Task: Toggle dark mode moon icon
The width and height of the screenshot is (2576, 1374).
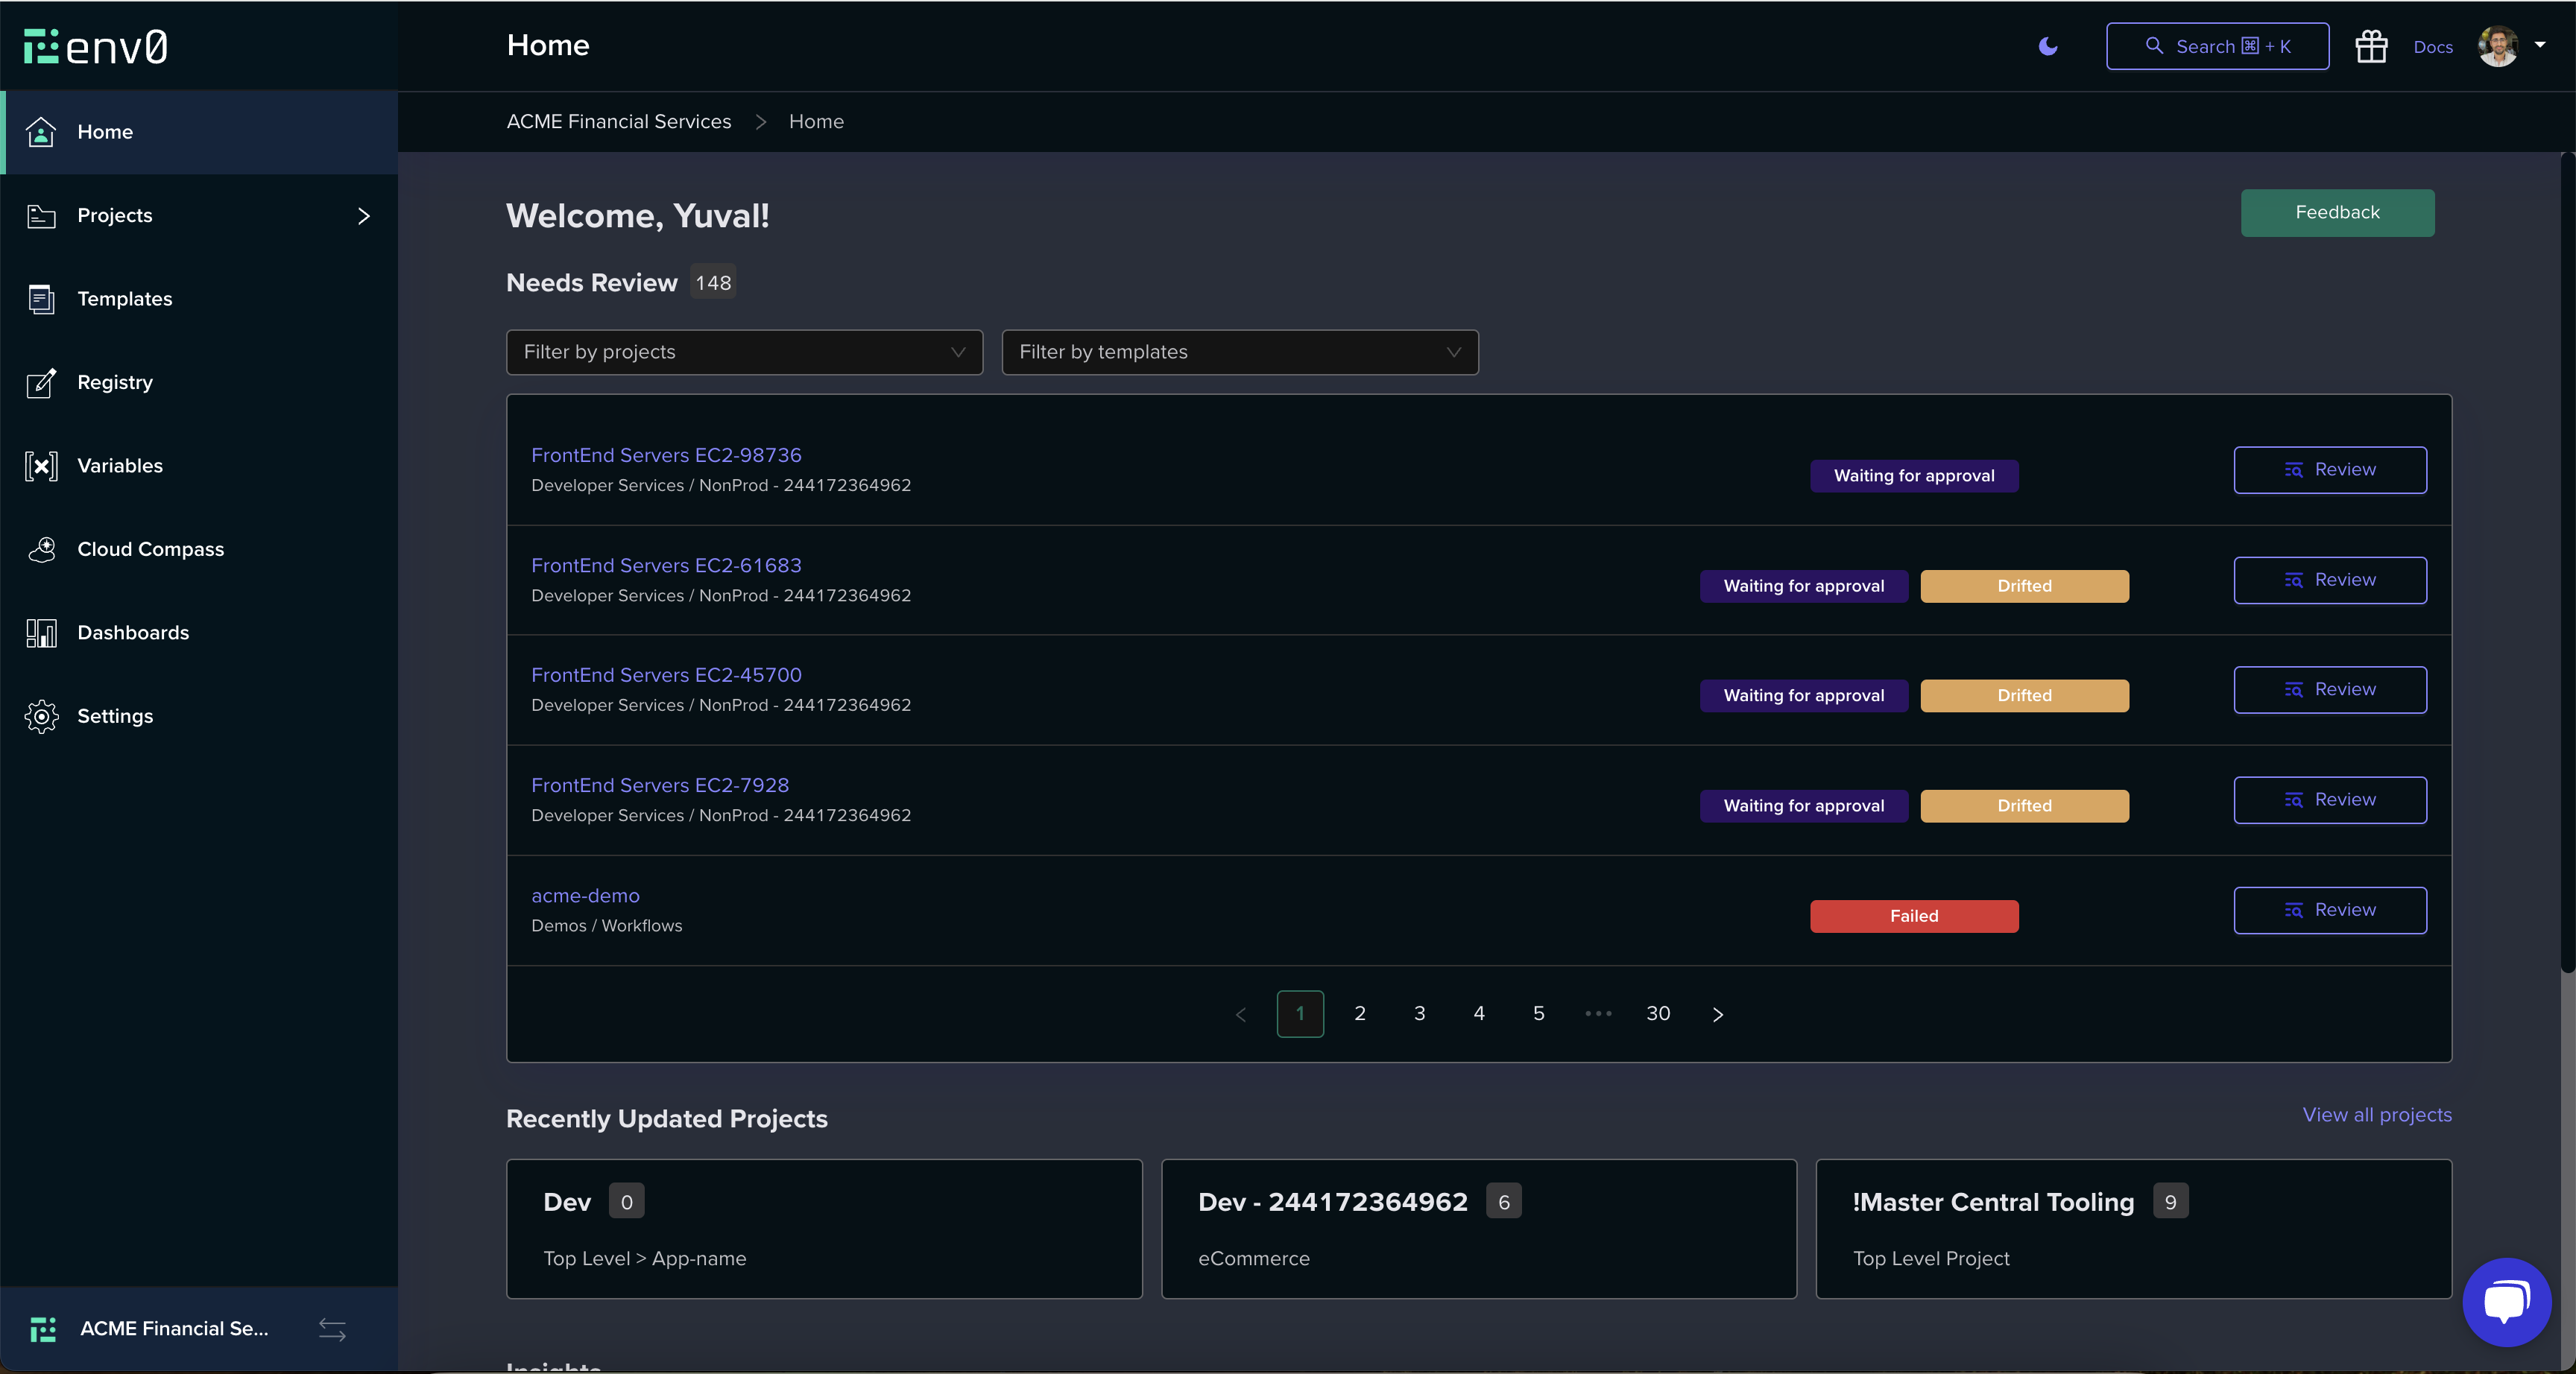Action: 2047,46
